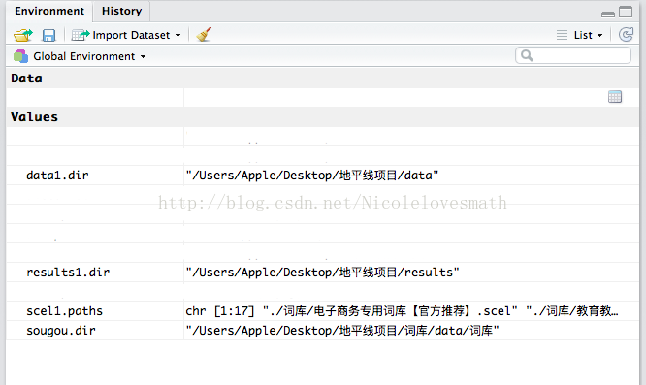Select the results1.dir variable
This screenshot has width=646, height=385.
[68, 273]
